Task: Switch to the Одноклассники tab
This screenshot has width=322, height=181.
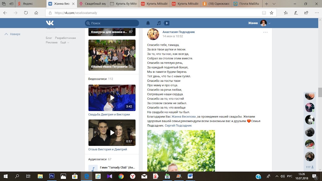Action: (x=216, y=4)
